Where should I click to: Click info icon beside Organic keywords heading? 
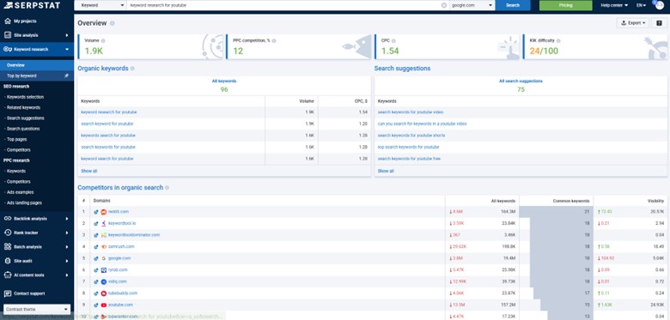(x=132, y=69)
